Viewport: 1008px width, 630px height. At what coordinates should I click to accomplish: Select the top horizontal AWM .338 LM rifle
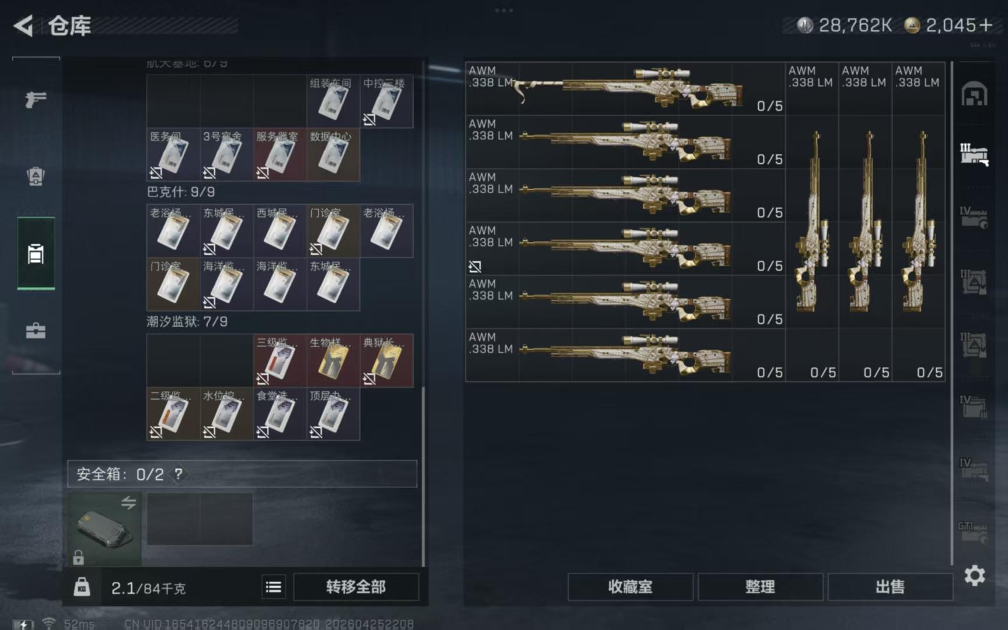[x=625, y=89]
